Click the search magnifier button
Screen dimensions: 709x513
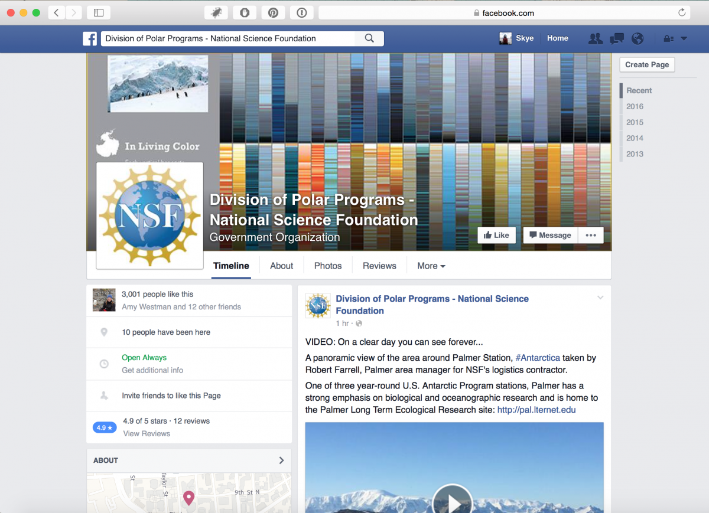(x=369, y=38)
